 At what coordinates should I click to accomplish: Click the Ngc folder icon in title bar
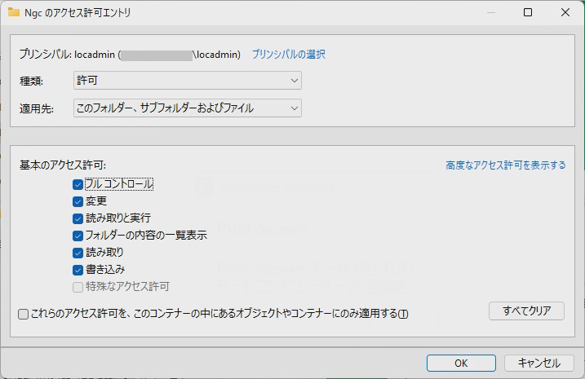[13, 12]
